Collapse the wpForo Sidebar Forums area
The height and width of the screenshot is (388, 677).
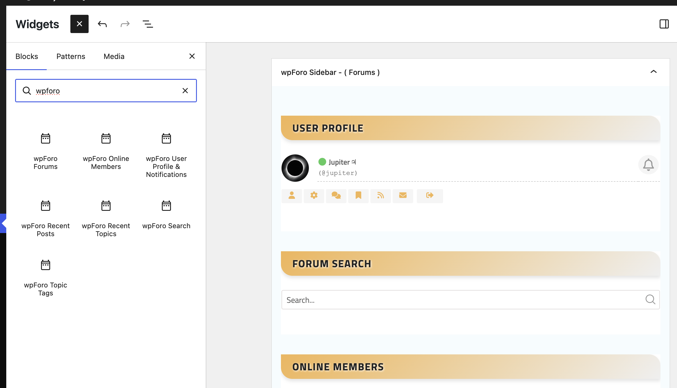pyautogui.click(x=654, y=72)
